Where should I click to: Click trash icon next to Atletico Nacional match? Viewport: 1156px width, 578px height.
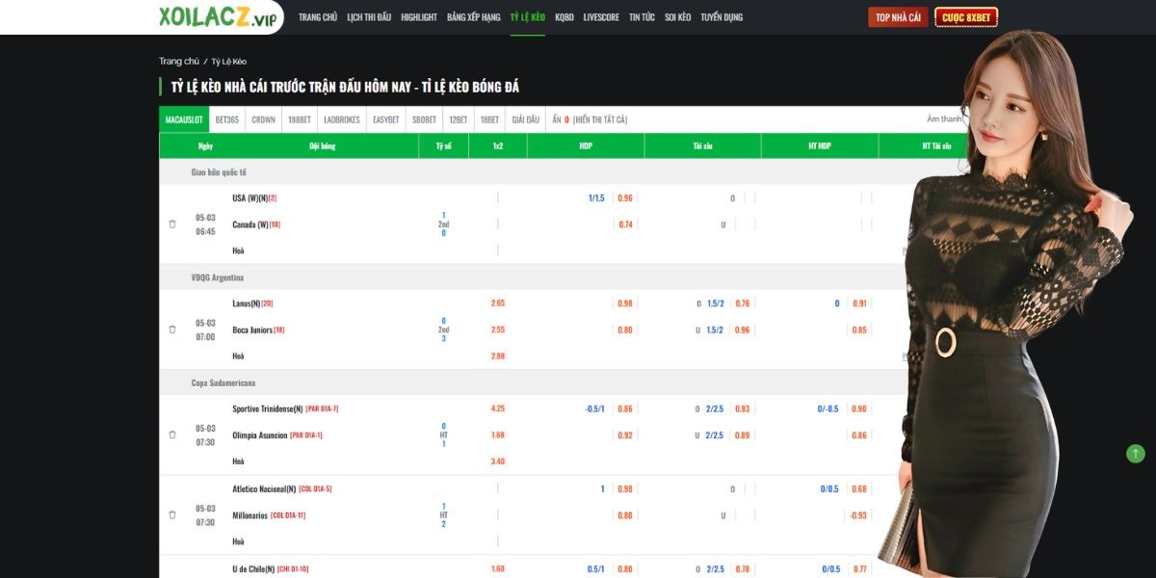171,512
